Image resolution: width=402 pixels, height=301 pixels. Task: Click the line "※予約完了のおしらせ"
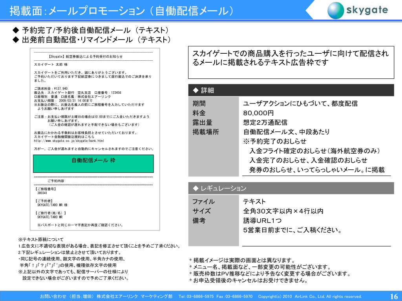click(275, 141)
